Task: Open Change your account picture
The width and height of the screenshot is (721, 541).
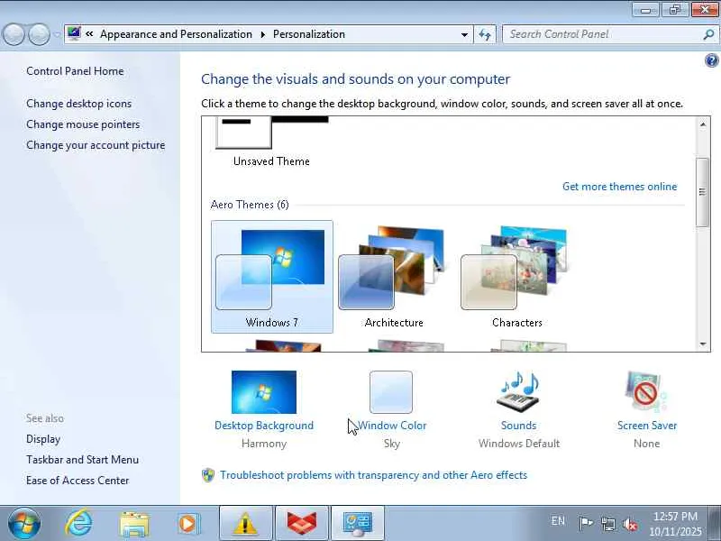Action: (x=96, y=145)
